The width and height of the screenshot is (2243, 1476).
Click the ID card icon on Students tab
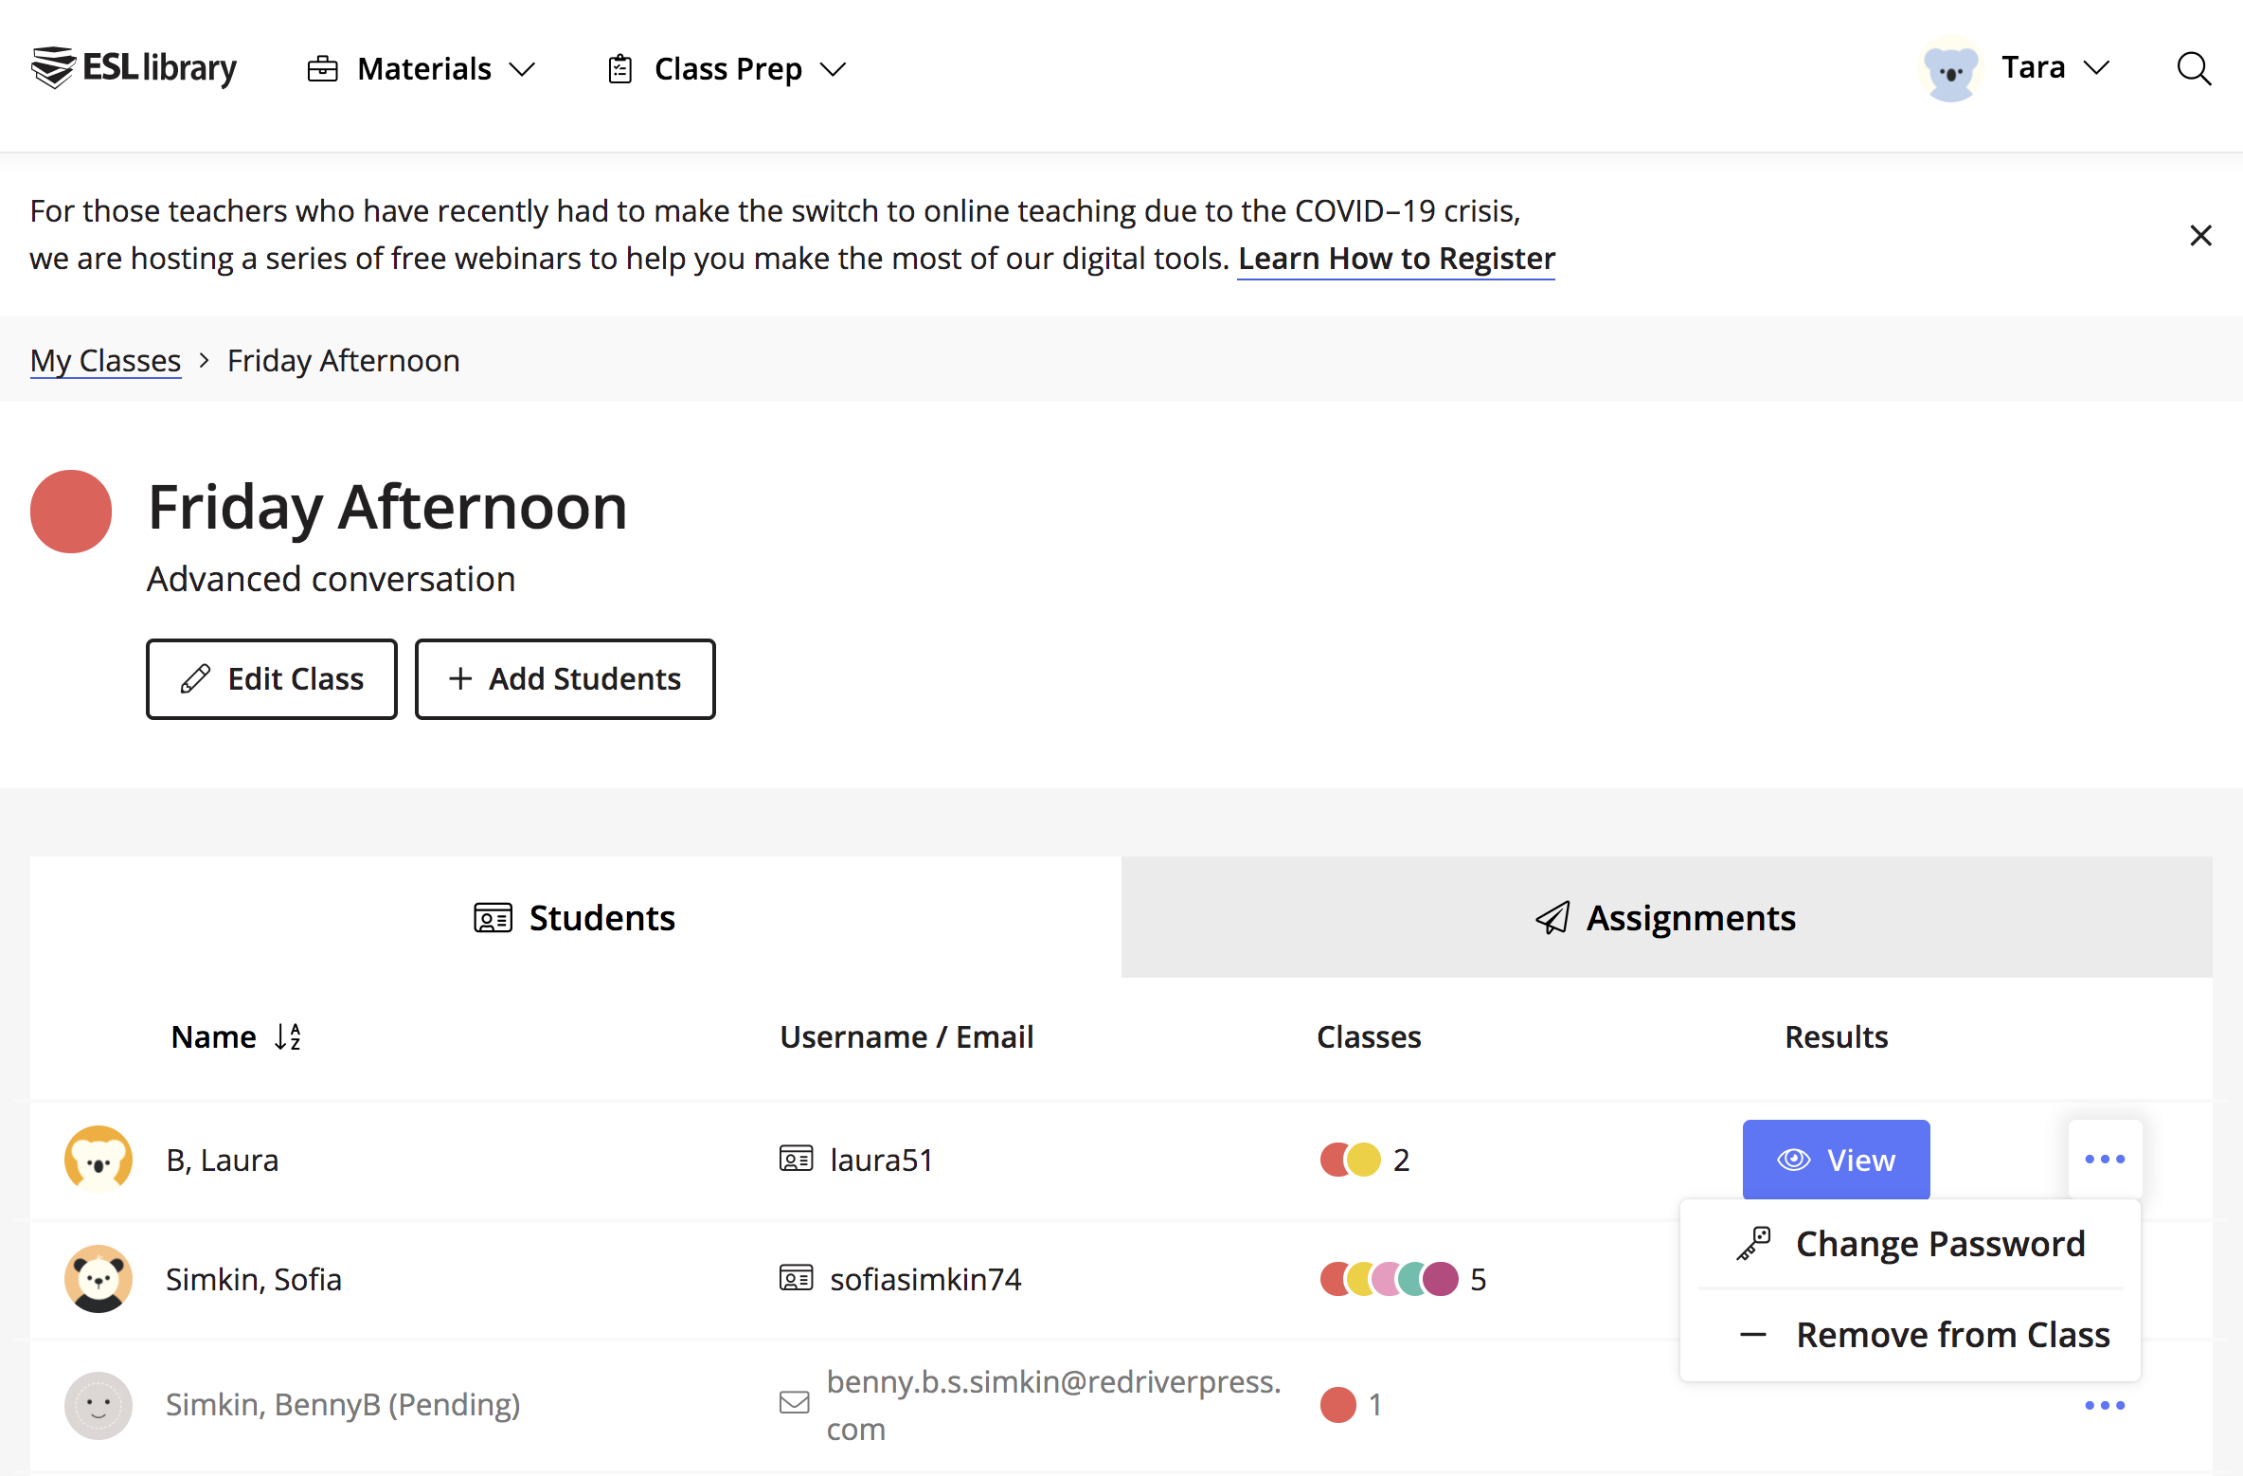click(493, 918)
